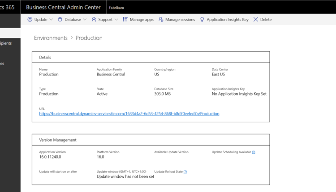
Task: Click the Database cylinder icon
Action: pos(60,20)
